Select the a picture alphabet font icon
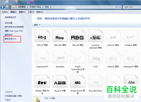 [x=96, y=36]
